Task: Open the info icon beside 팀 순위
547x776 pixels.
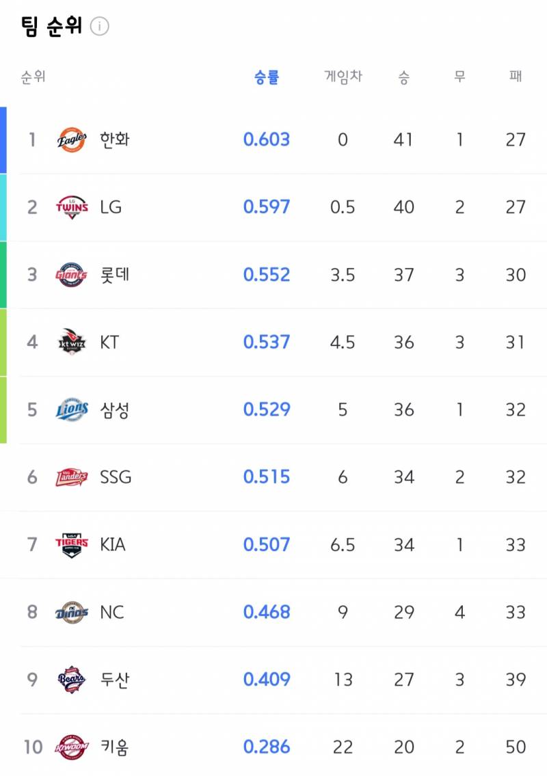Action: point(100,26)
